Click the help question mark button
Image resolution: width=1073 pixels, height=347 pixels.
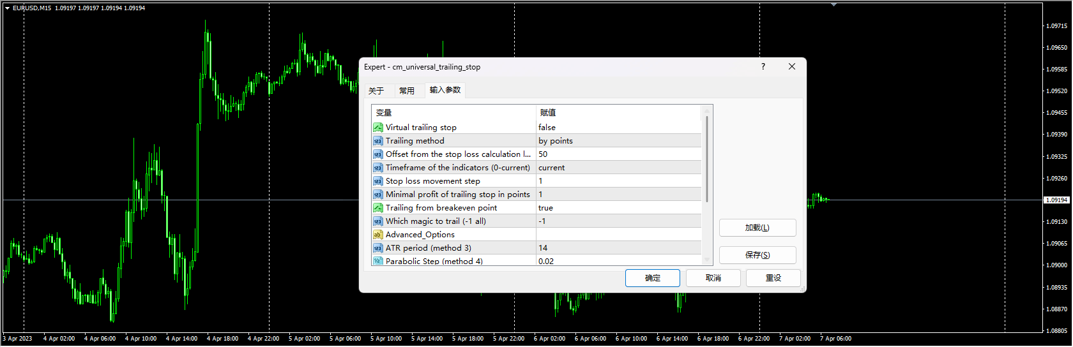click(x=763, y=66)
